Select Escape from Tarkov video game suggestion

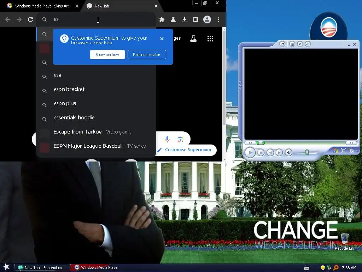pyautogui.click(x=96, y=132)
